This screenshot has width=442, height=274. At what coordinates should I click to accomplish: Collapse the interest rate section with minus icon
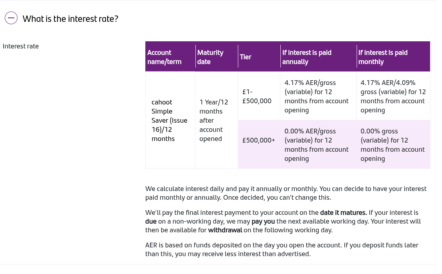(11, 18)
